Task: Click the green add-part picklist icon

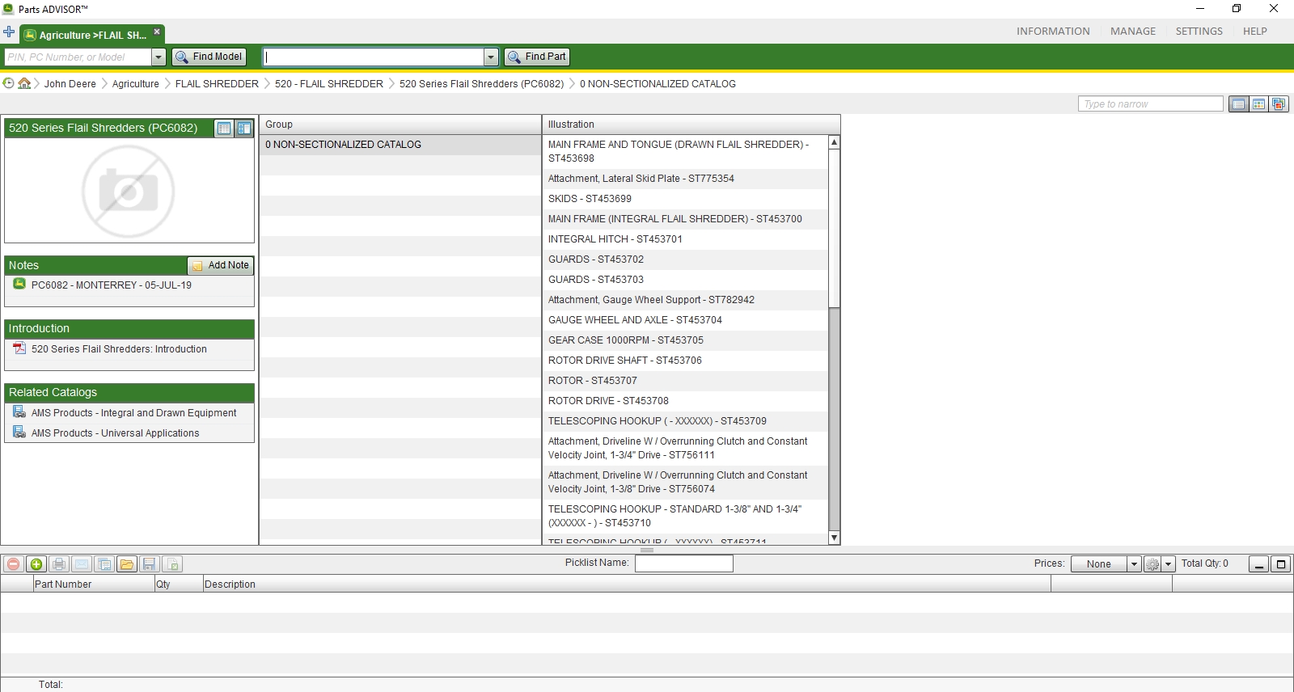Action: point(36,564)
